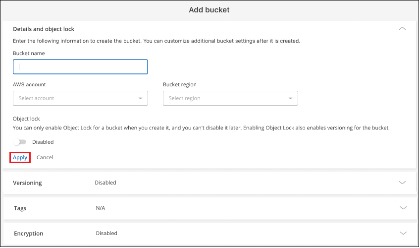Click the Details and object lock heading

pos(44,29)
